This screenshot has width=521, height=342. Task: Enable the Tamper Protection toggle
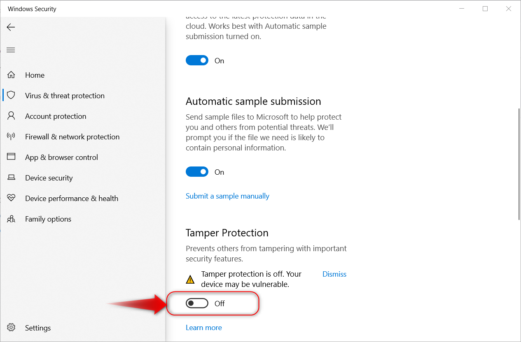[197, 303]
